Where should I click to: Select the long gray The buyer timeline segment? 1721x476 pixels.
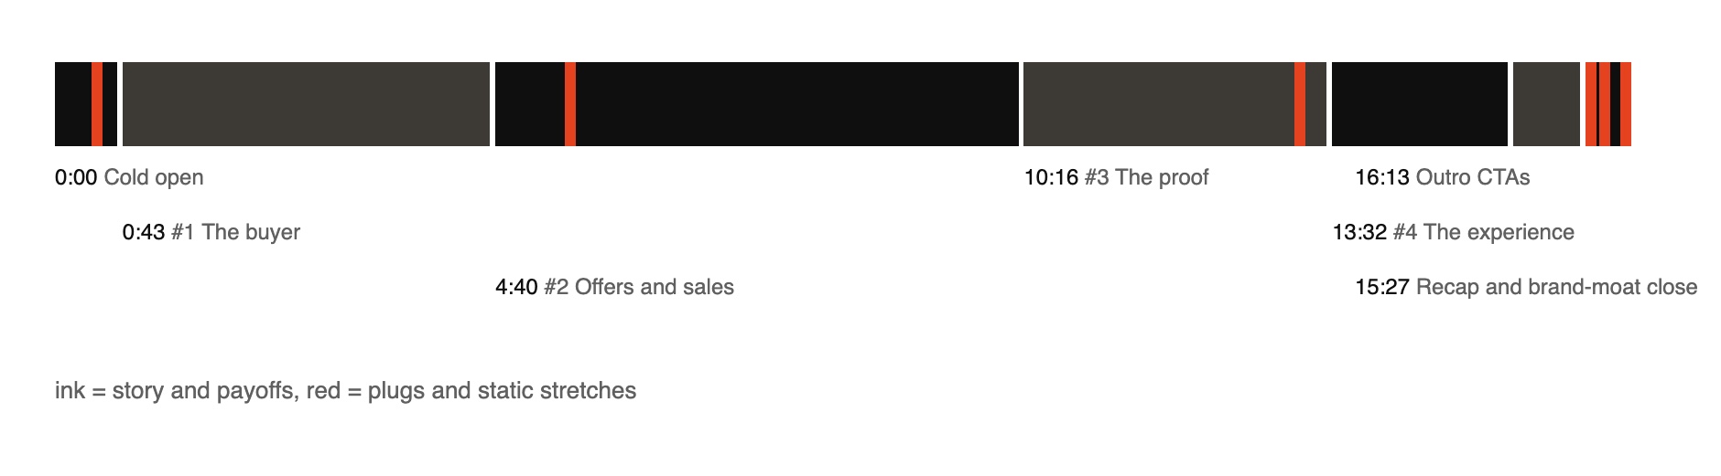pos(306,104)
